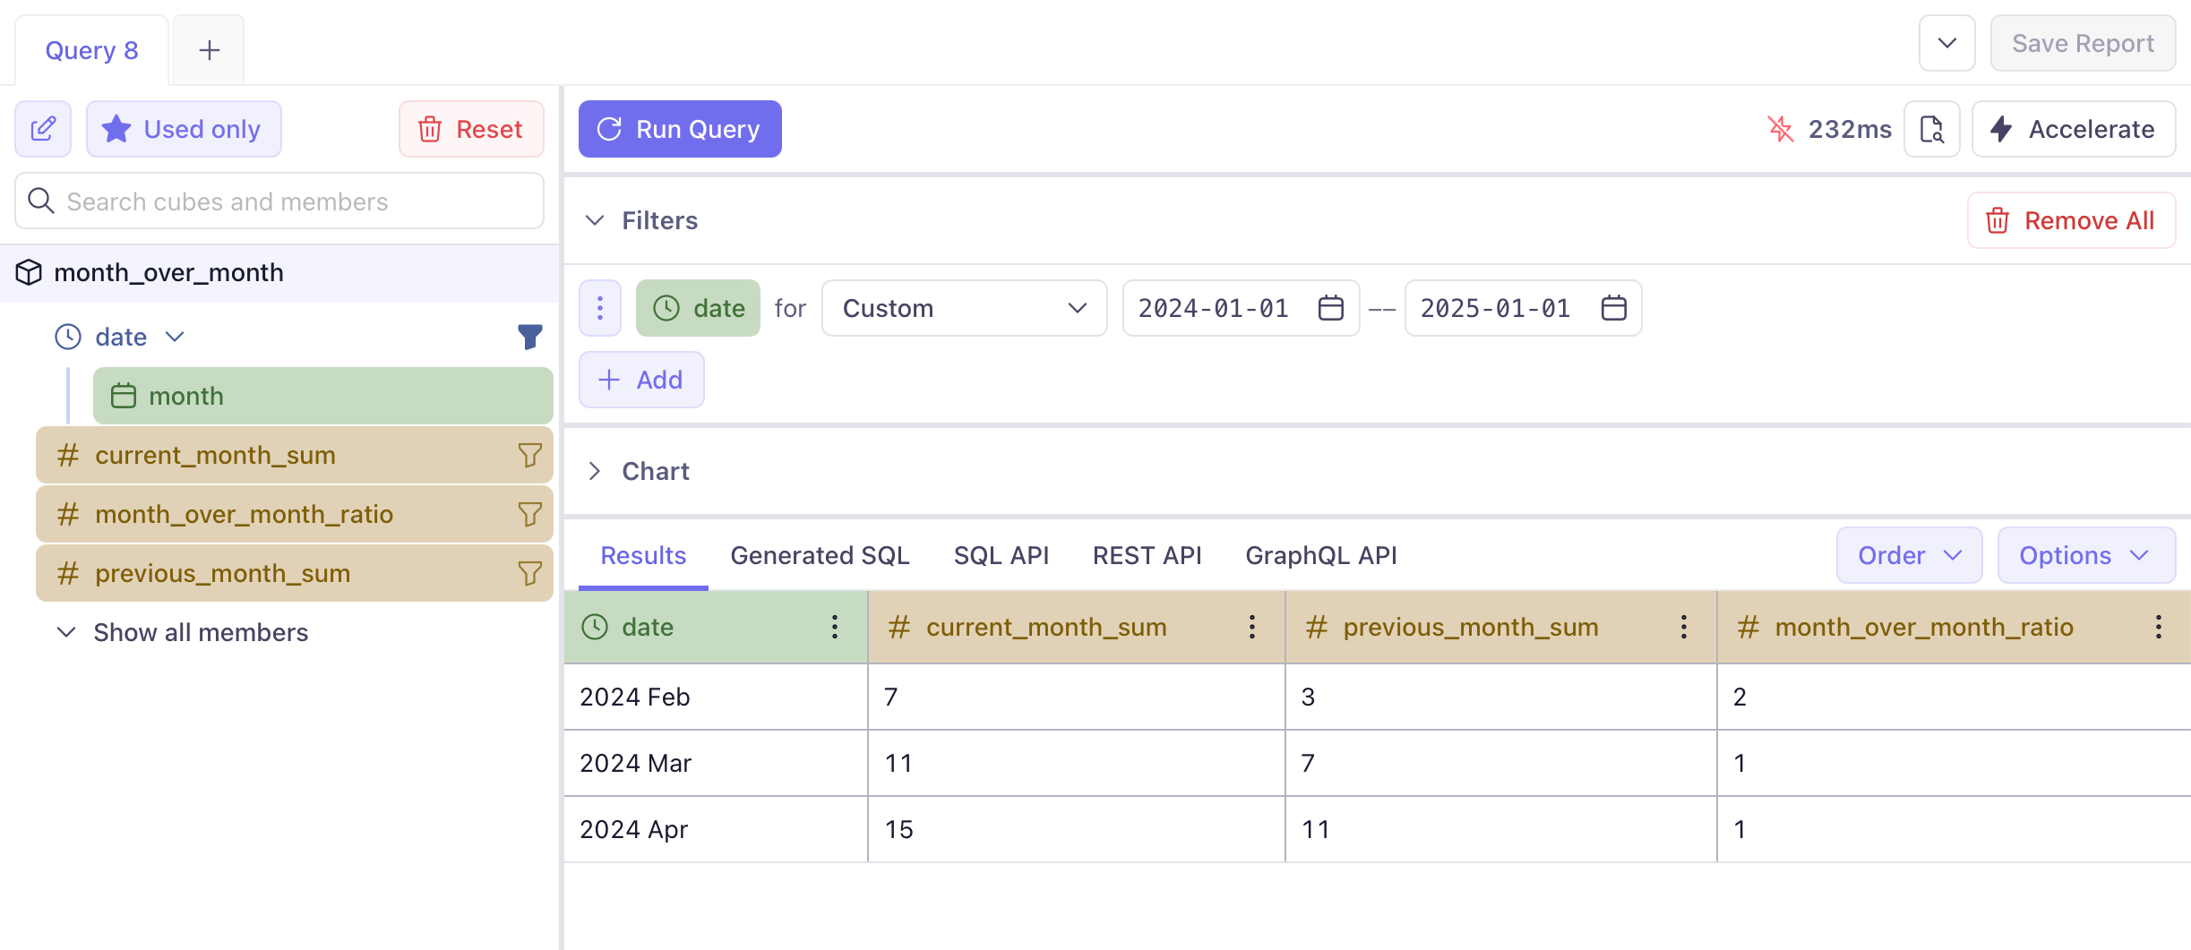Switch to the Generated SQL tab

point(820,556)
